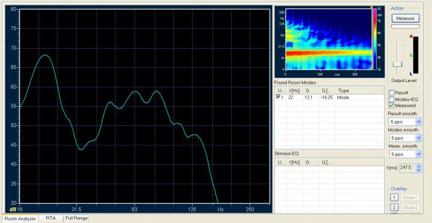Click the t(ms) 247.5 input field
Screen dimensions: 432x223
408,168
